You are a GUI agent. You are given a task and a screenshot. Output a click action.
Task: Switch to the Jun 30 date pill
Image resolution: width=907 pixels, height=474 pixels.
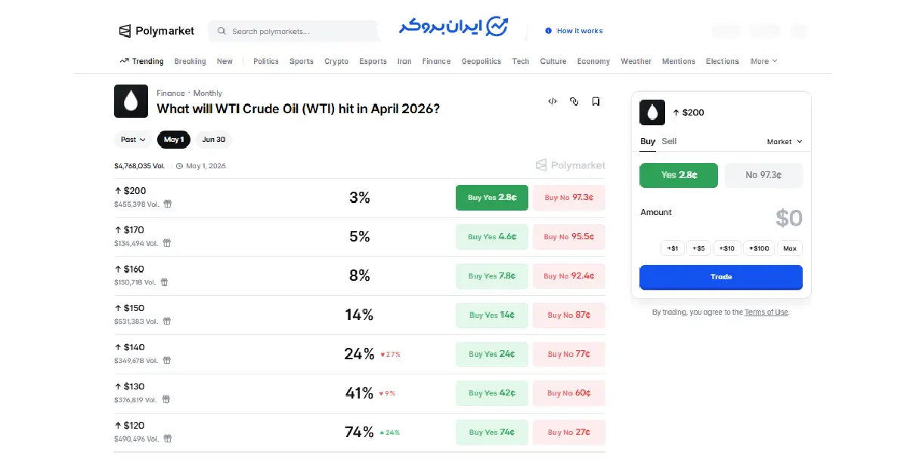214,140
